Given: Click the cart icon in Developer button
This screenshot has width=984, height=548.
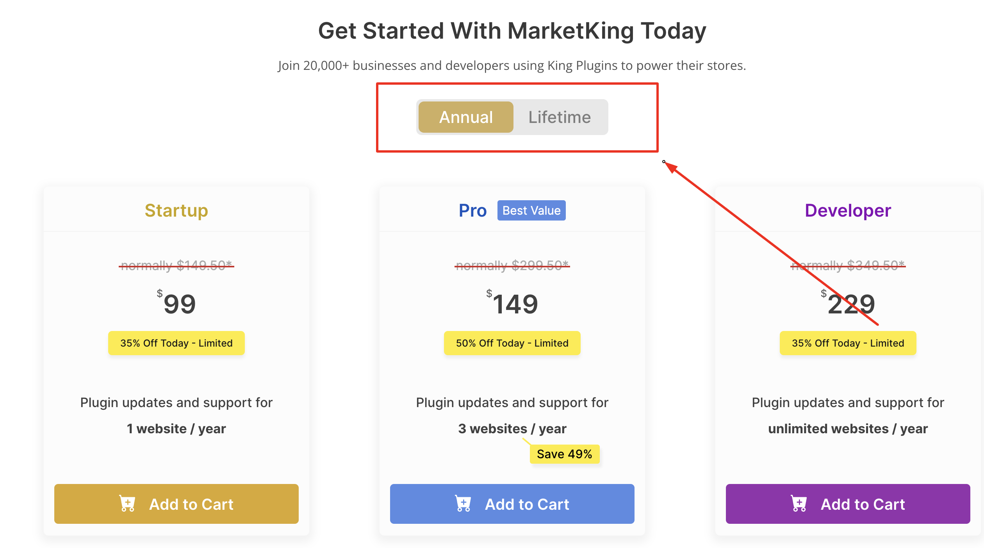Looking at the screenshot, I should [x=799, y=504].
